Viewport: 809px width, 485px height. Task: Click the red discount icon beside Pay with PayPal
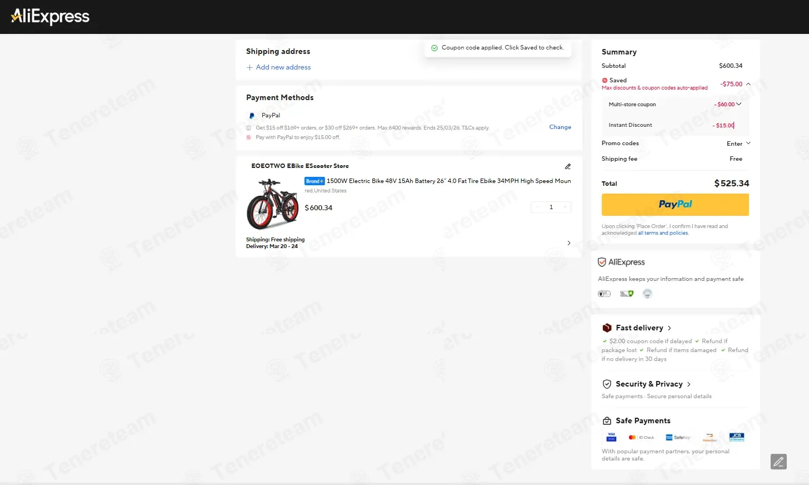248,137
